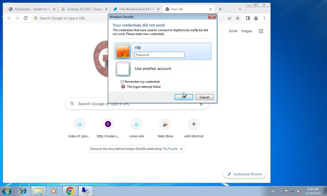Screen dimensions: 327x196
Task: Click the share page icon in toolbar
Action: tap(229, 18)
